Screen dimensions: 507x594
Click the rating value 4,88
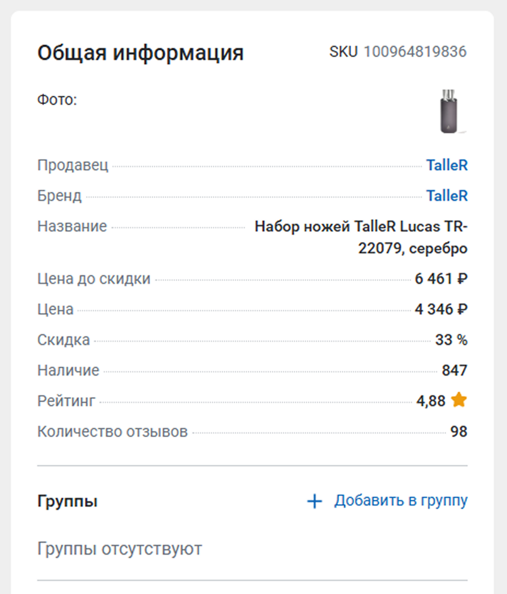pyautogui.click(x=431, y=401)
